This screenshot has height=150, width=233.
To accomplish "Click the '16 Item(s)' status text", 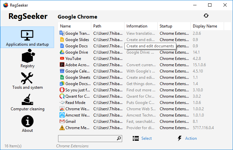I will (x=13, y=146).
